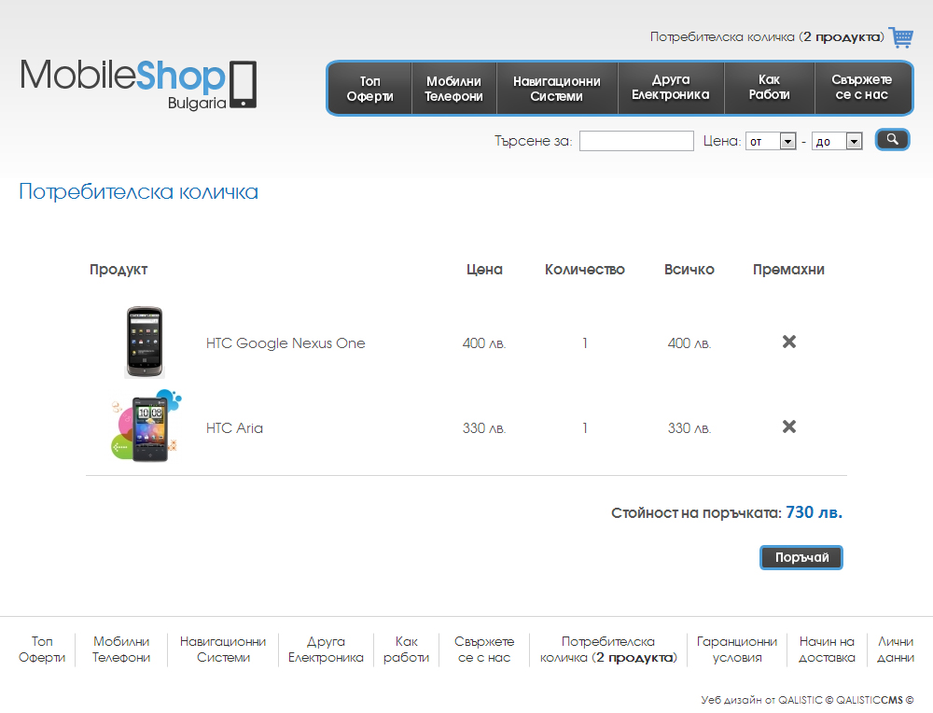Click footer 'Потребителска количка (2 продукта)' link
Image resolution: width=933 pixels, height=713 pixels.
pyautogui.click(x=608, y=650)
